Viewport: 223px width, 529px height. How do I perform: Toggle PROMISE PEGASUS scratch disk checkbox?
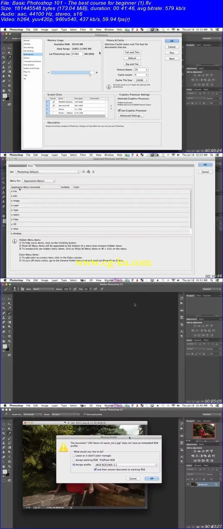[54, 102]
